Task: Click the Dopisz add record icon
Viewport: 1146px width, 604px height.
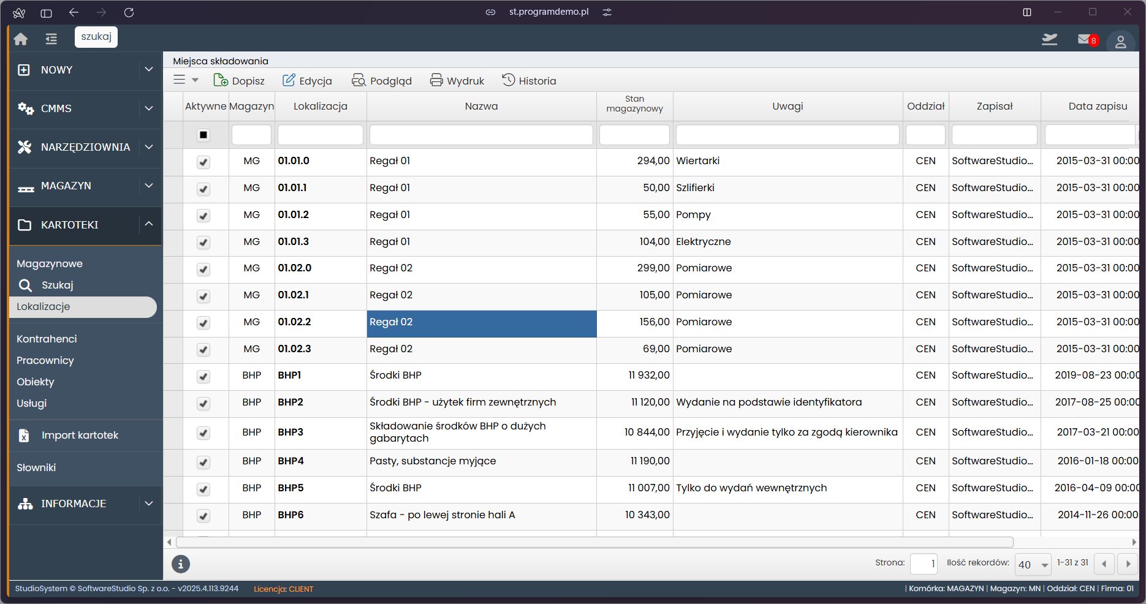Action: pyautogui.click(x=221, y=80)
